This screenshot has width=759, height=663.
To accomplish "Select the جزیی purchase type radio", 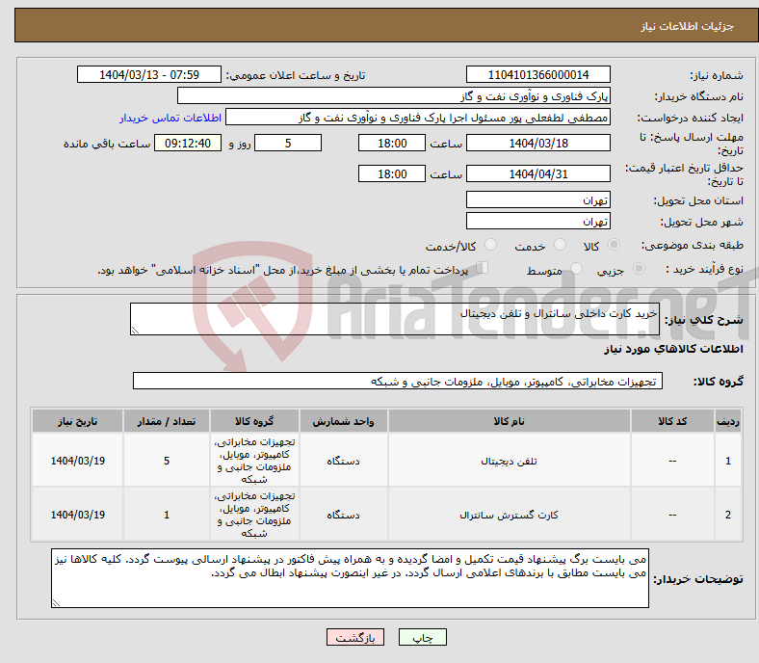I will click(639, 269).
